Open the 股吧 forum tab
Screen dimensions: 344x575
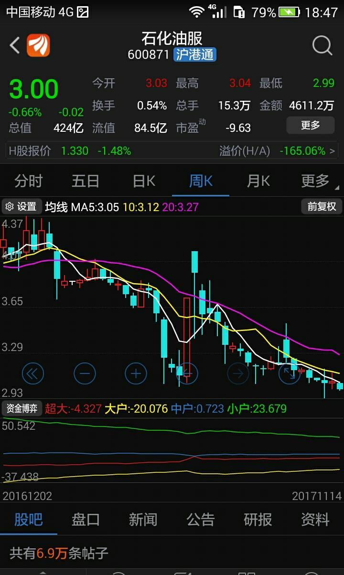click(x=29, y=519)
